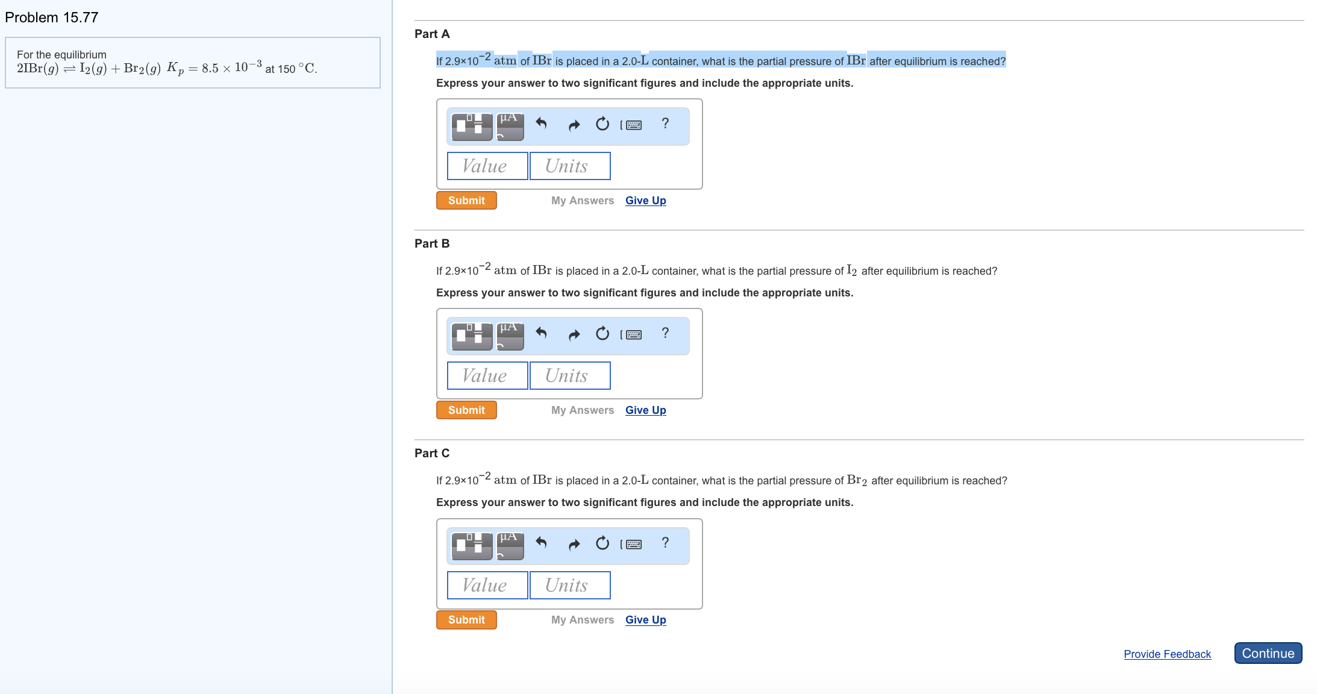Viewport: 1317px width, 694px height.
Task: Give Up on Part B
Action: pos(646,410)
